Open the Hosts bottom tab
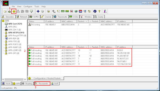The image size is (160, 91). tap(7, 83)
